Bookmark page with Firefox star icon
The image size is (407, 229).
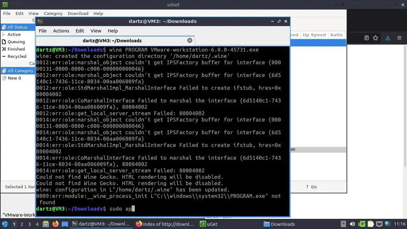[376, 38]
